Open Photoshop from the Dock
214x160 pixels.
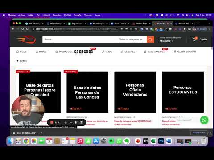pos(161,141)
